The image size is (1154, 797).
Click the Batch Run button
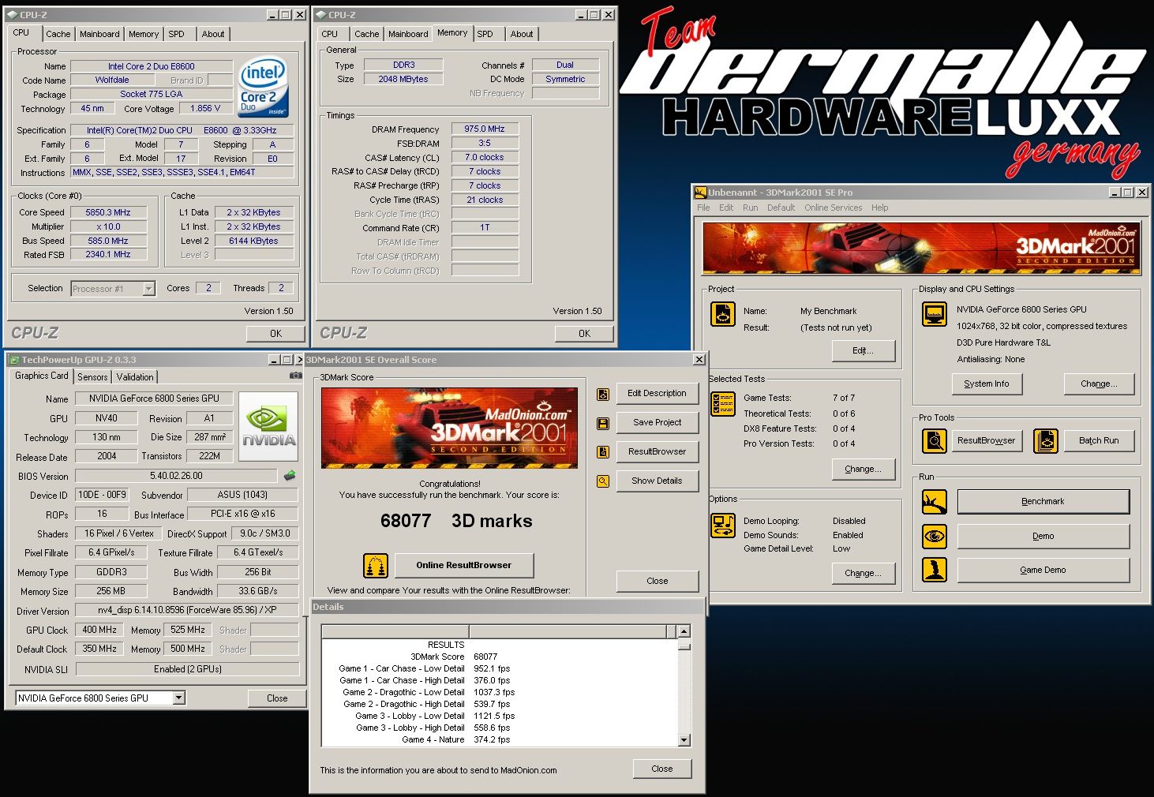[x=1099, y=440]
